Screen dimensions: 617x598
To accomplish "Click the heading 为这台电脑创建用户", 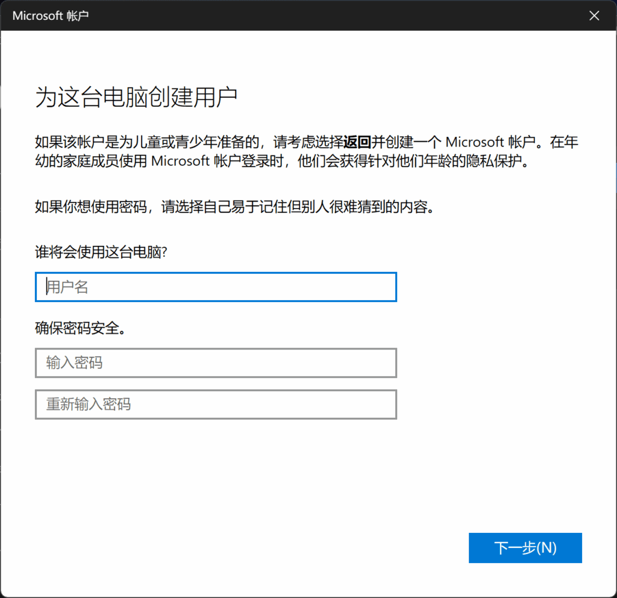I will click(136, 98).
